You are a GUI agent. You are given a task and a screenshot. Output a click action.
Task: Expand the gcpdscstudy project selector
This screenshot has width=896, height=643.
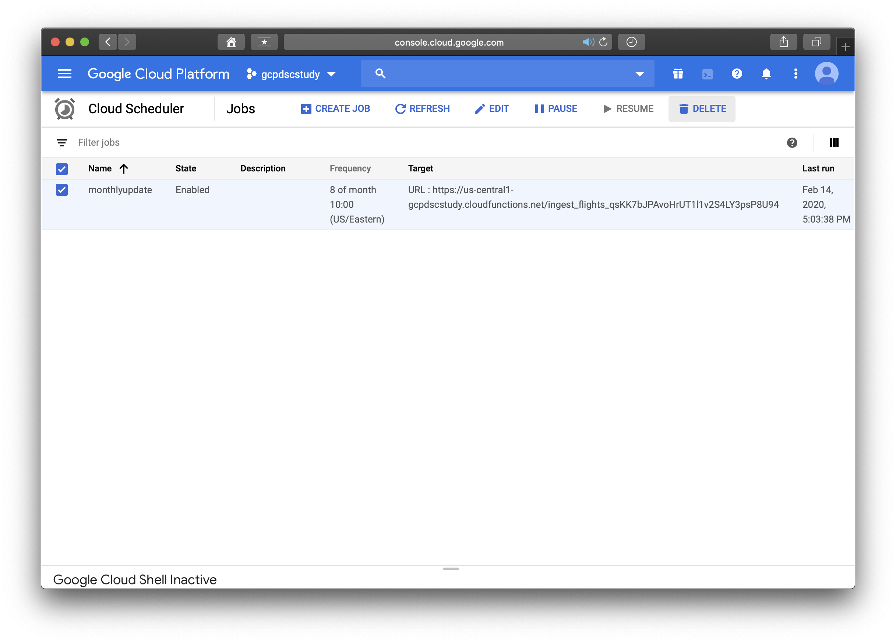tap(291, 74)
